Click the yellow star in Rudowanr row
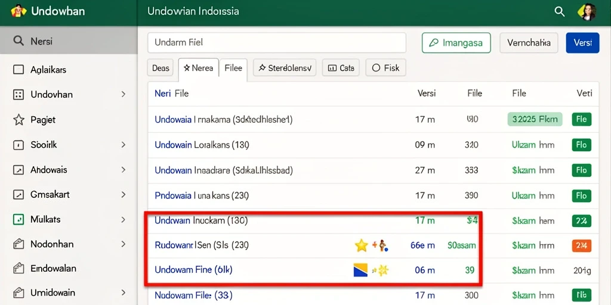The width and height of the screenshot is (611, 305). tap(361, 245)
